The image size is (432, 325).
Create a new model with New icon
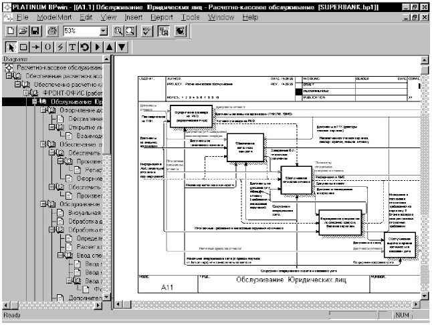point(11,31)
